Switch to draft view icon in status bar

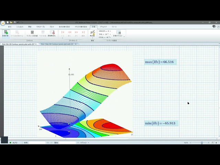point(216,143)
